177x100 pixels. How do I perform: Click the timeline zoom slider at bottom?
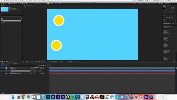click(53, 94)
